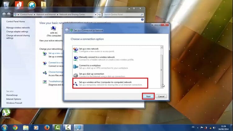Click 'Troubleshoot problems' link
The height and width of the screenshot is (131, 233).
[x=56, y=81]
